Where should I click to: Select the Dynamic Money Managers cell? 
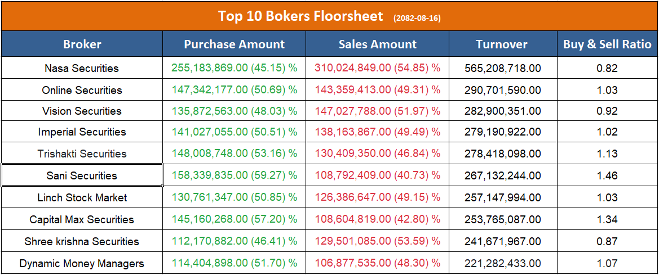pos(82,263)
